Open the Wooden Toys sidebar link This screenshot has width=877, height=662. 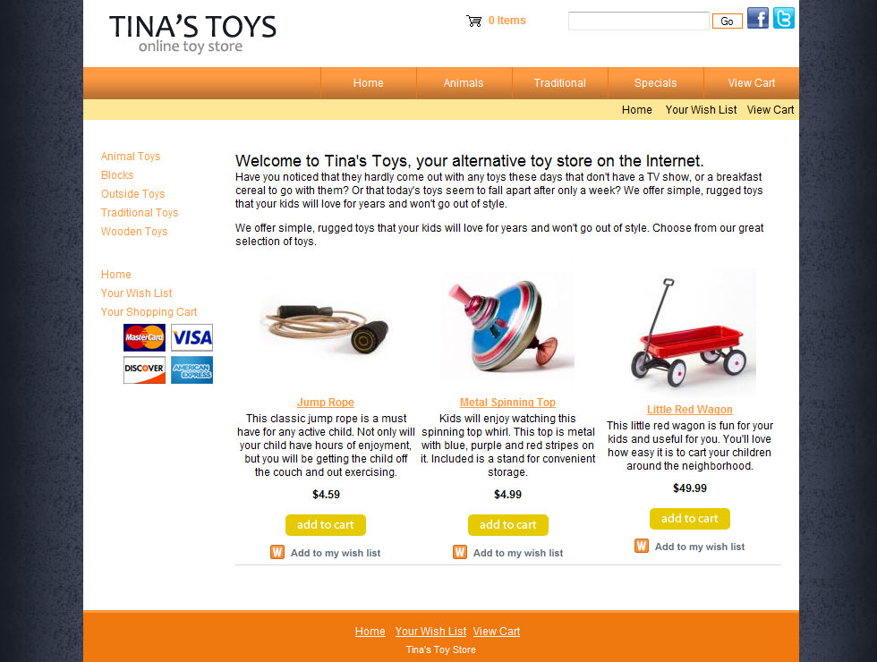point(134,232)
